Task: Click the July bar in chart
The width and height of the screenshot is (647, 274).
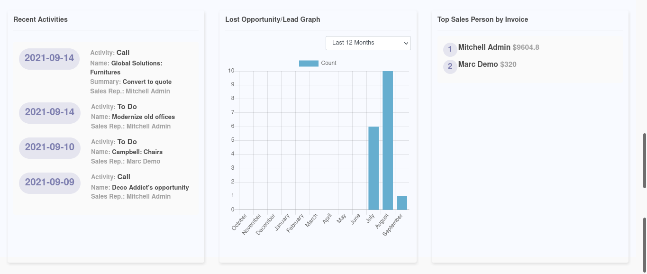Action: (x=374, y=168)
